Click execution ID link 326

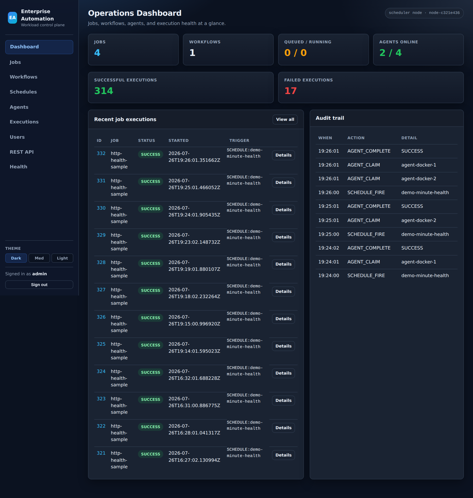click(101, 317)
